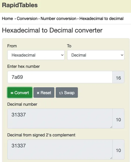Viewport: 131px width, 162px height.
Task: Click the RapidTables site logo
Action: point(20,5)
